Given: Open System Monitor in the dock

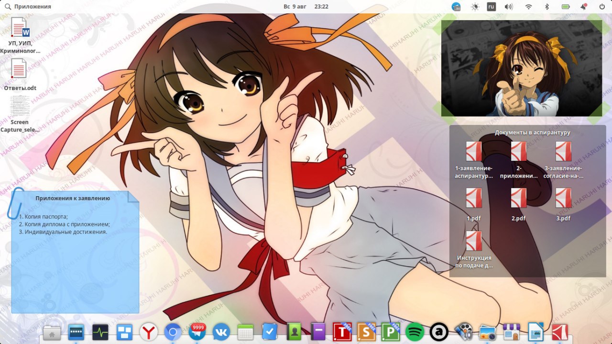Looking at the screenshot, I should coord(100,332).
